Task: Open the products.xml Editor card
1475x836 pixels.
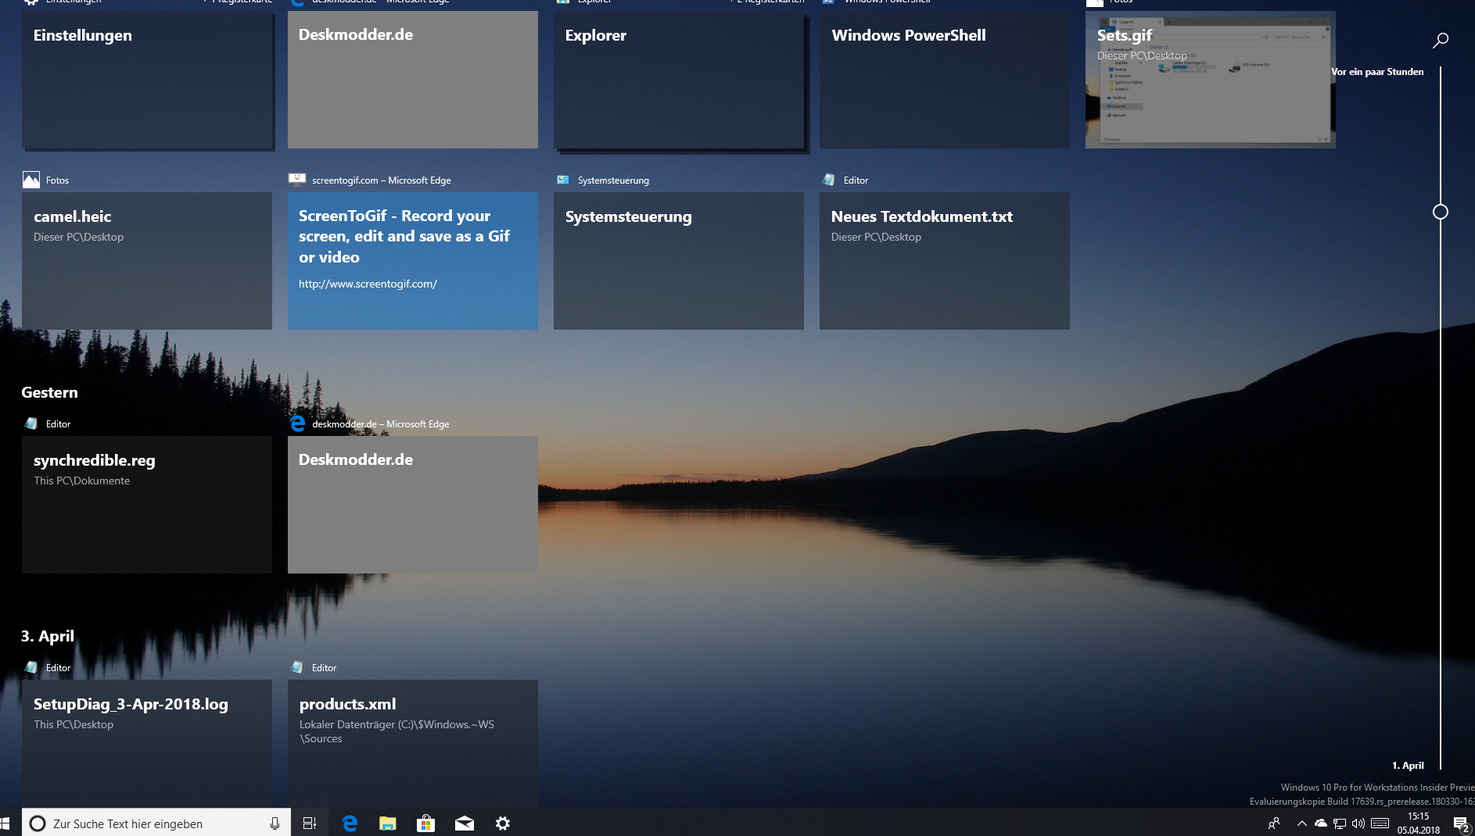Action: tap(413, 744)
